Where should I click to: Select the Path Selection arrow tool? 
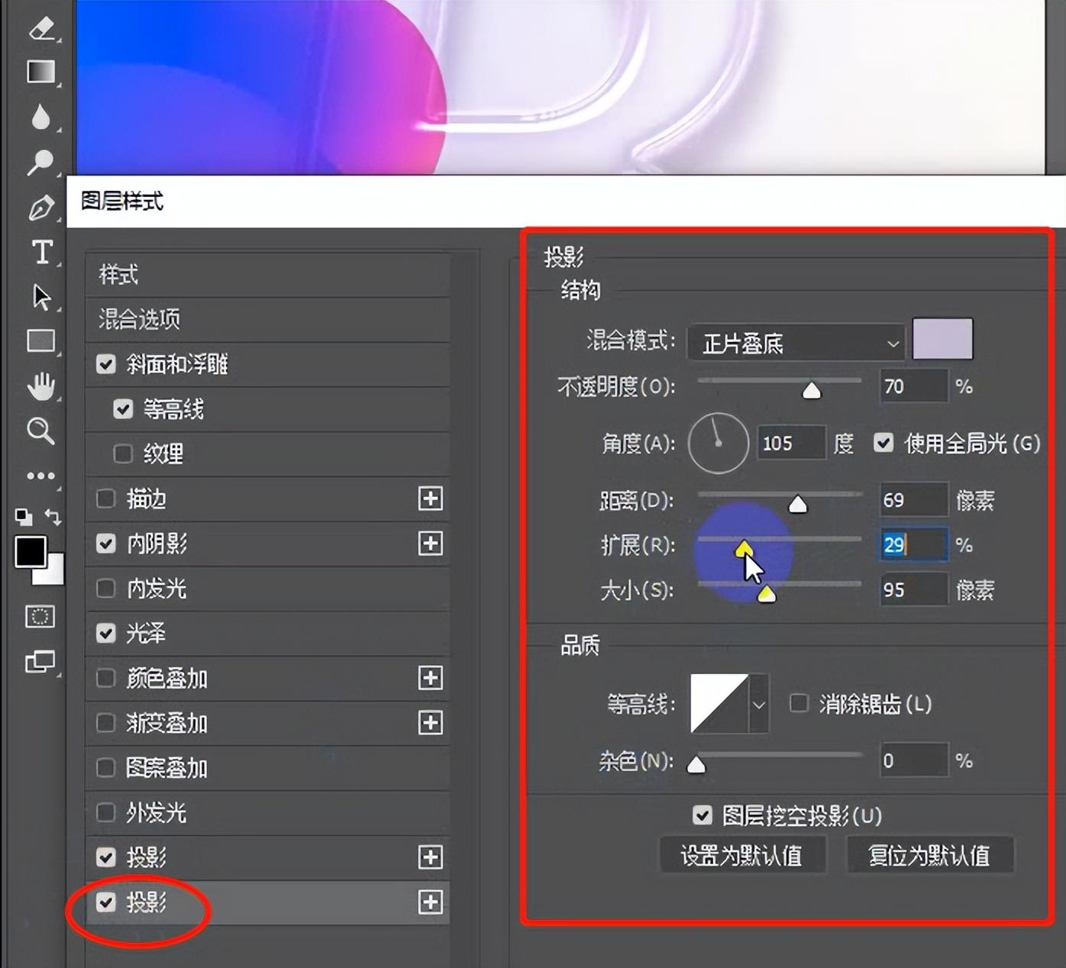pos(41,297)
